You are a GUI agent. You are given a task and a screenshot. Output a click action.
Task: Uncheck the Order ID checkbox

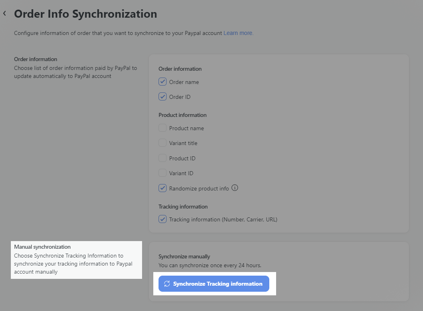[163, 96]
